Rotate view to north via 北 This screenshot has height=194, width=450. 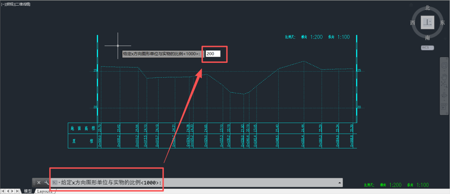(x=428, y=8)
